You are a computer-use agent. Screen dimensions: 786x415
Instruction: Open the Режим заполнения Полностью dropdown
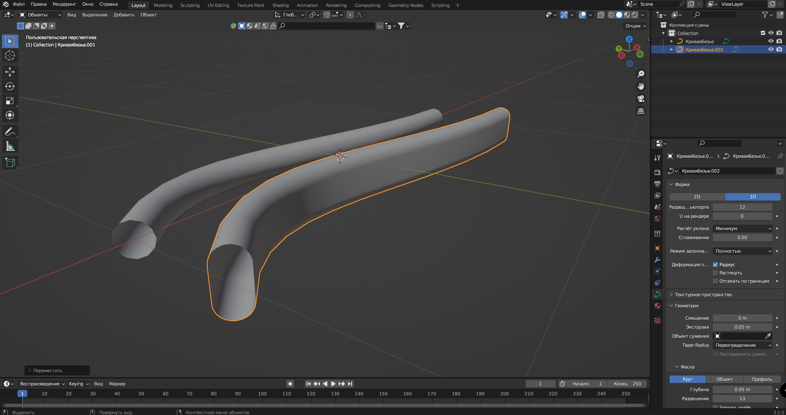pyautogui.click(x=742, y=251)
